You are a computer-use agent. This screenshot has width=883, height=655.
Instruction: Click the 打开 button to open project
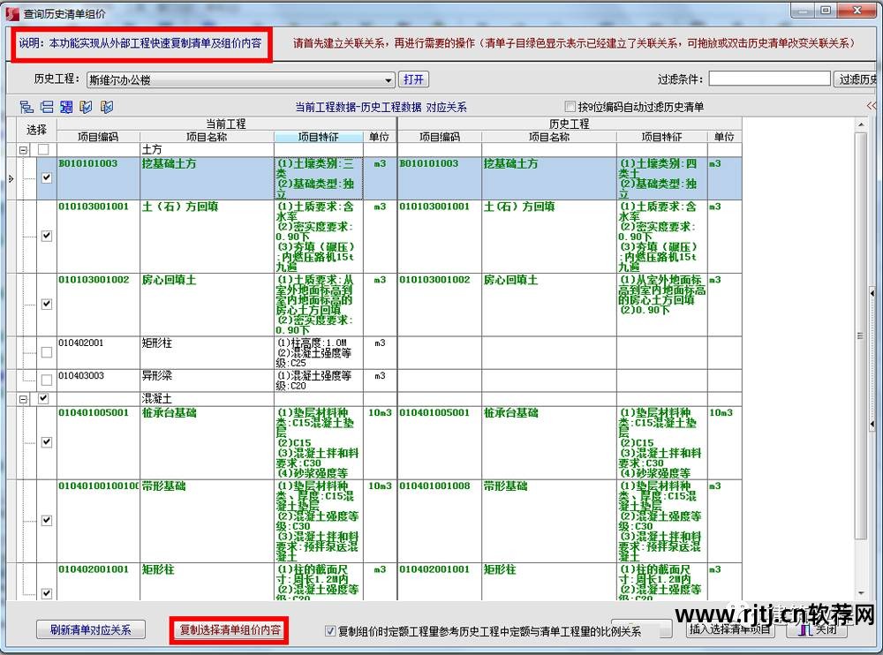click(414, 79)
